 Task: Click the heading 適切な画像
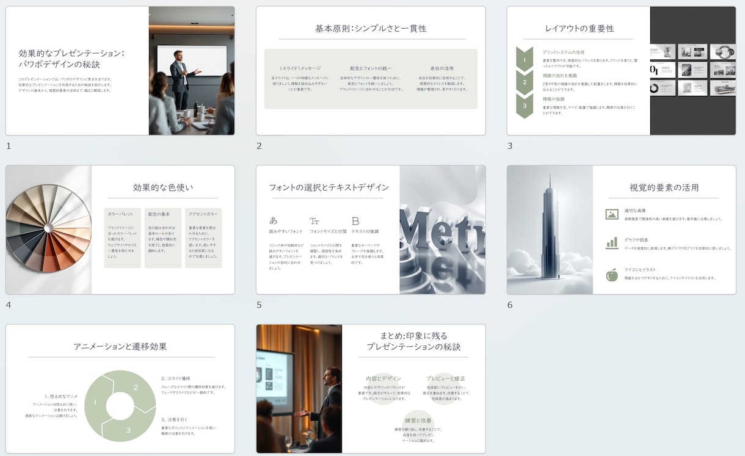[635, 211]
